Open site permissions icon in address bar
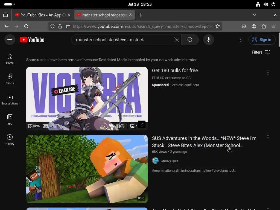This screenshot has height=210, width=280. point(68,27)
